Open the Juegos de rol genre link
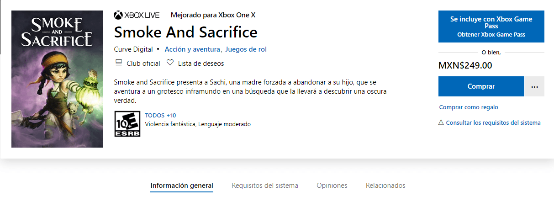The image size is (554, 207). [246, 49]
